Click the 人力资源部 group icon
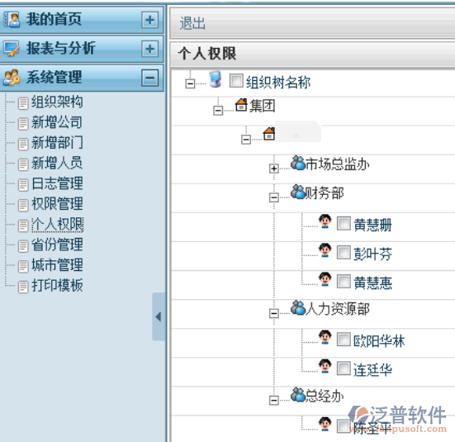The width and height of the screenshot is (455, 442). pos(298,307)
